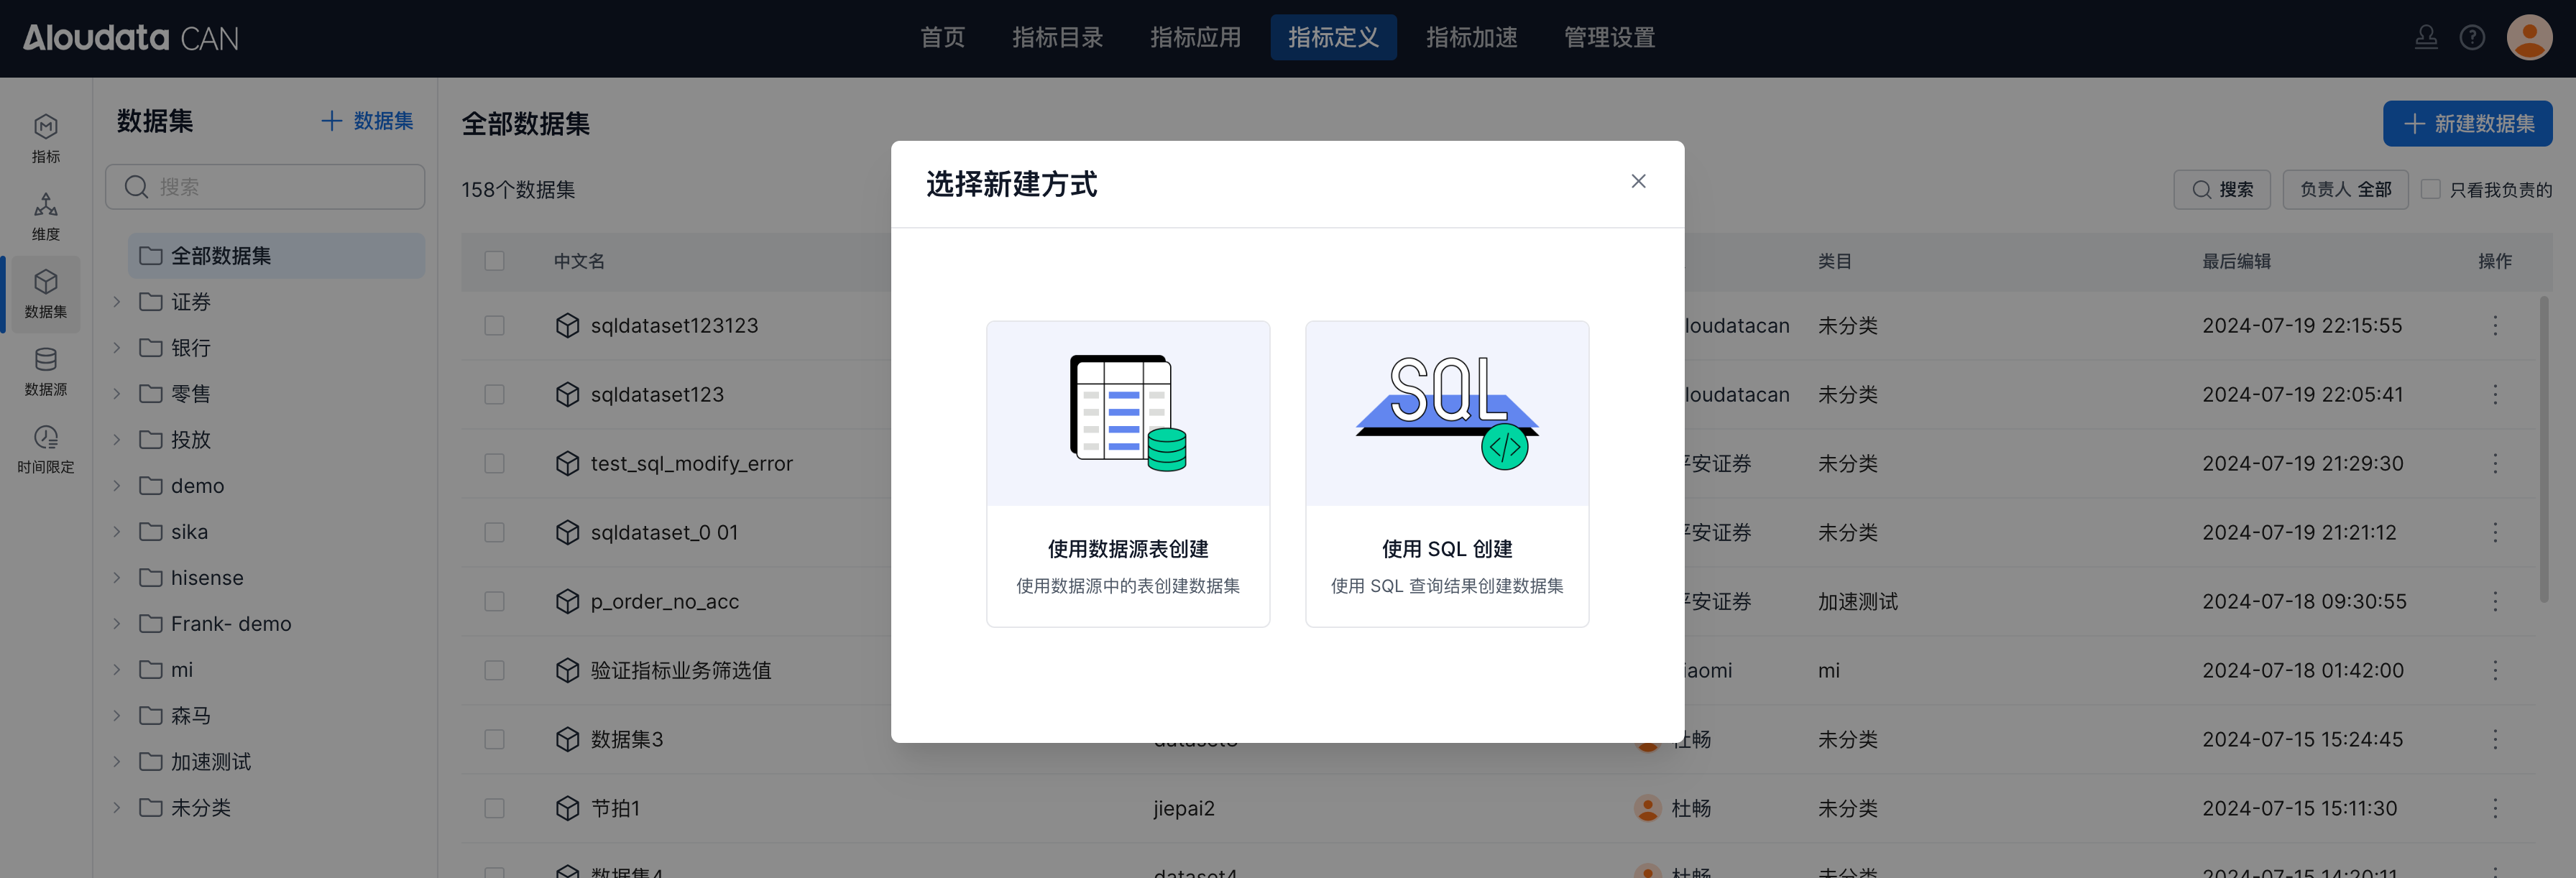Choose 使用 SQL 创建 card
This screenshot has height=878, width=2576.
click(x=1446, y=473)
